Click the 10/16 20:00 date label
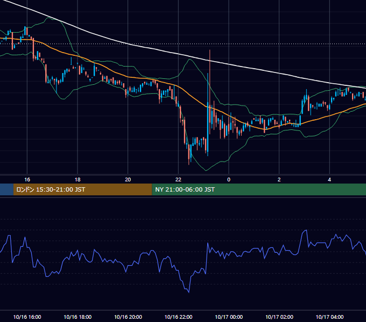Screen dimensions: 366x322 pyautogui.click(x=128, y=317)
